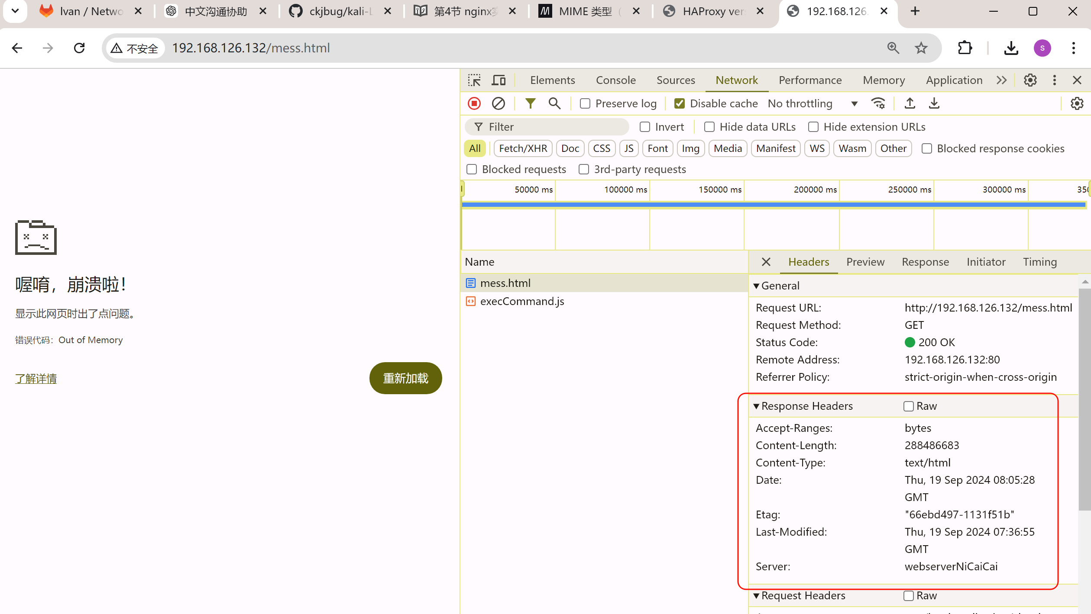Switch to the Console tab
This screenshot has width=1091, height=614.
point(615,80)
